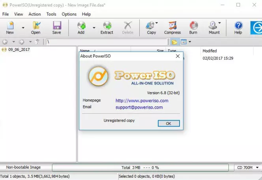Expand the view mode dropdown arrow

point(190,42)
